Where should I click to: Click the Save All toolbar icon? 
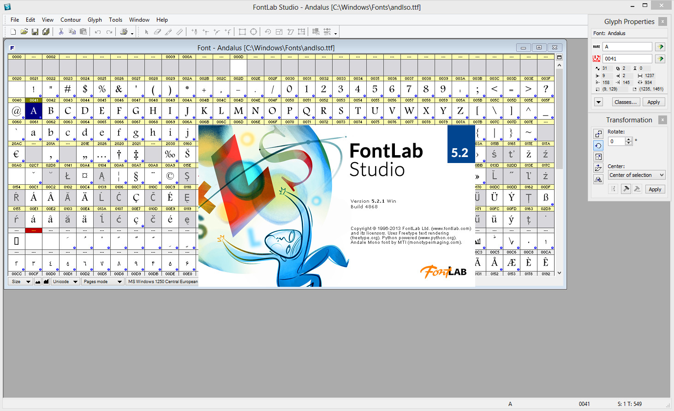(x=46, y=32)
